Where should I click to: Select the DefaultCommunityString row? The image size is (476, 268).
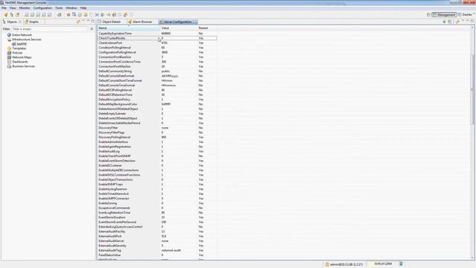(x=157, y=71)
